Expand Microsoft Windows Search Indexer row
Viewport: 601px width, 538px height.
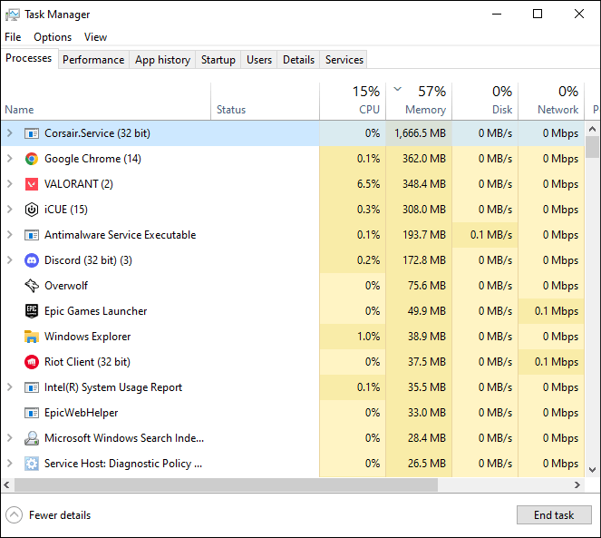[10, 438]
